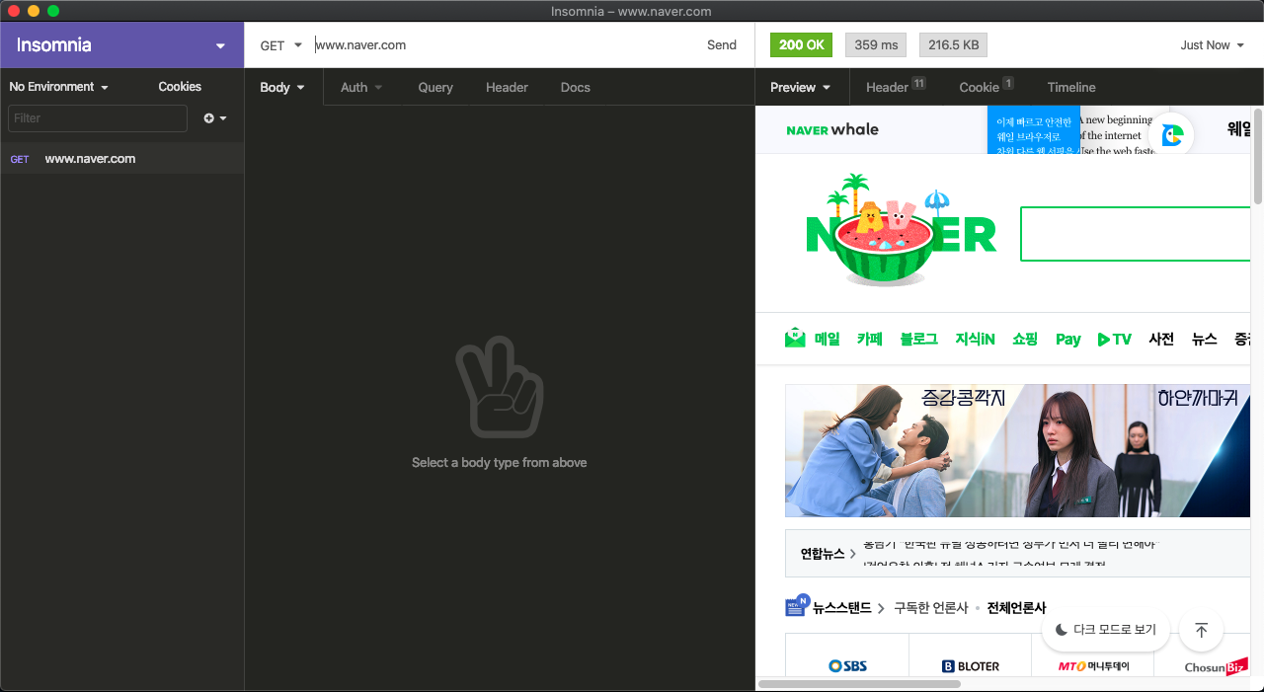This screenshot has width=1264, height=692.
Task: Open the Naver TV link
Action: 1114,339
